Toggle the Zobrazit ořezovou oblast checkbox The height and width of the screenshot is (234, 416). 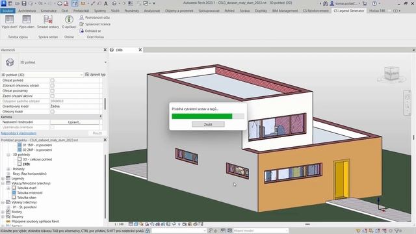click(x=52, y=85)
